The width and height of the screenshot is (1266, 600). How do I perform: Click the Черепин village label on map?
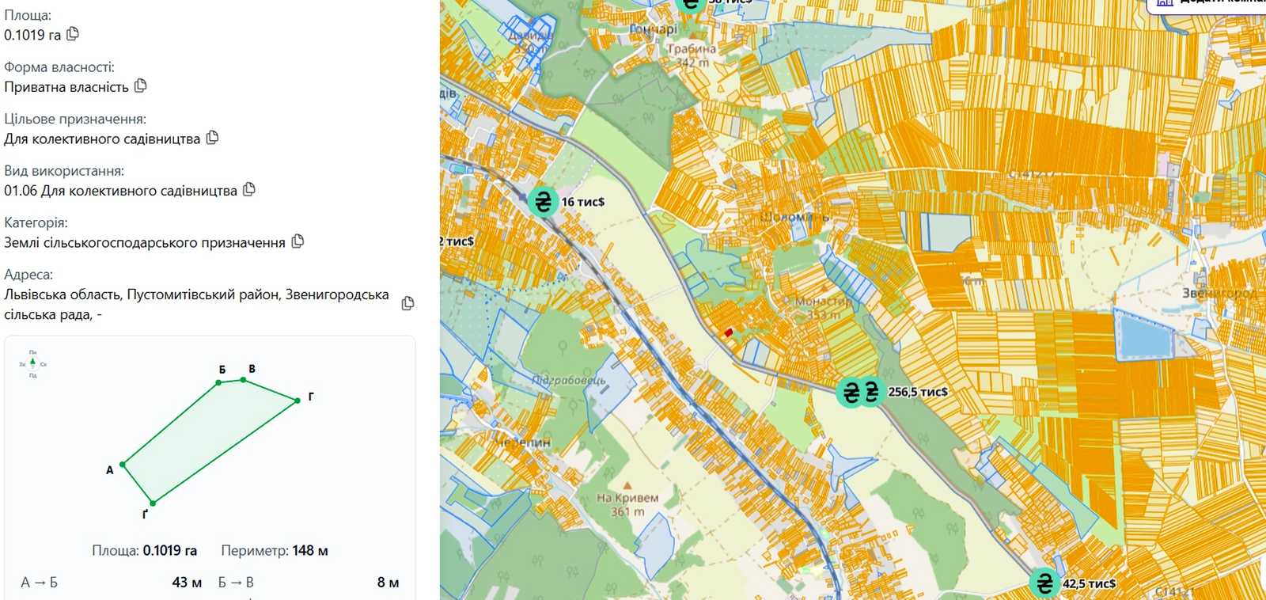pos(523,442)
